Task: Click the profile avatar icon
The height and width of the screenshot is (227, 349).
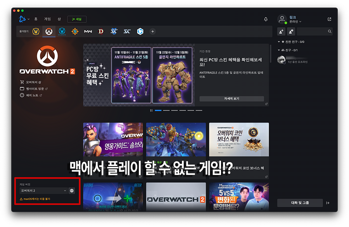Action: pos(282,19)
